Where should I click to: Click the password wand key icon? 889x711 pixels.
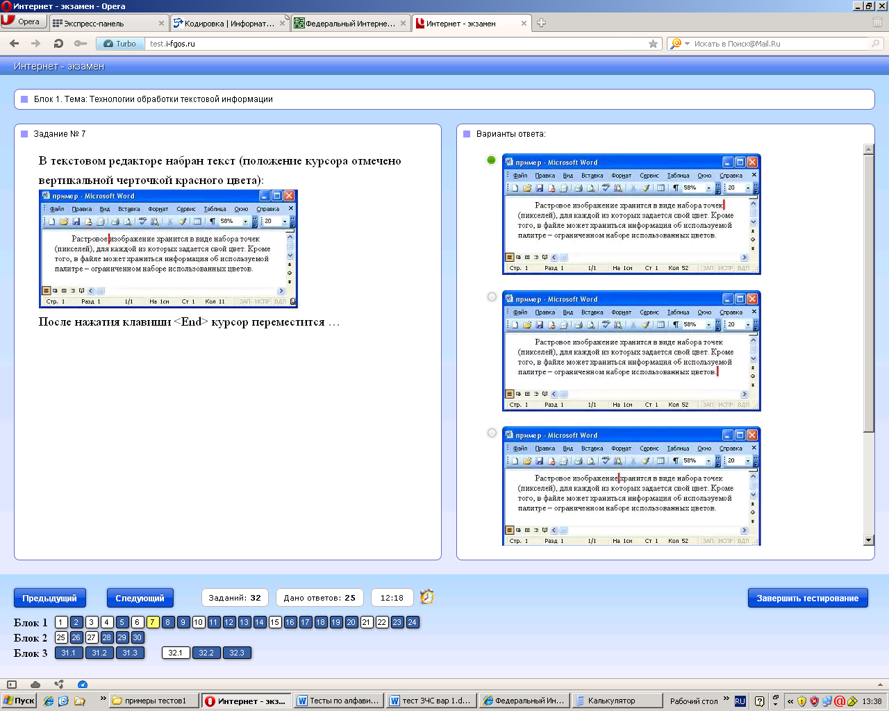click(81, 44)
